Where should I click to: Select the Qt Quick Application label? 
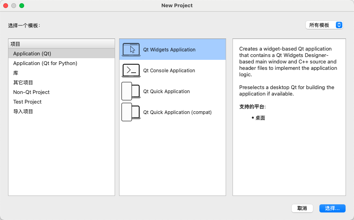[x=167, y=91]
